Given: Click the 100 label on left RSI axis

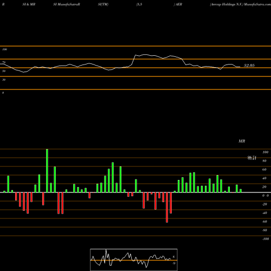Looking at the screenshot, I should 4,49.
